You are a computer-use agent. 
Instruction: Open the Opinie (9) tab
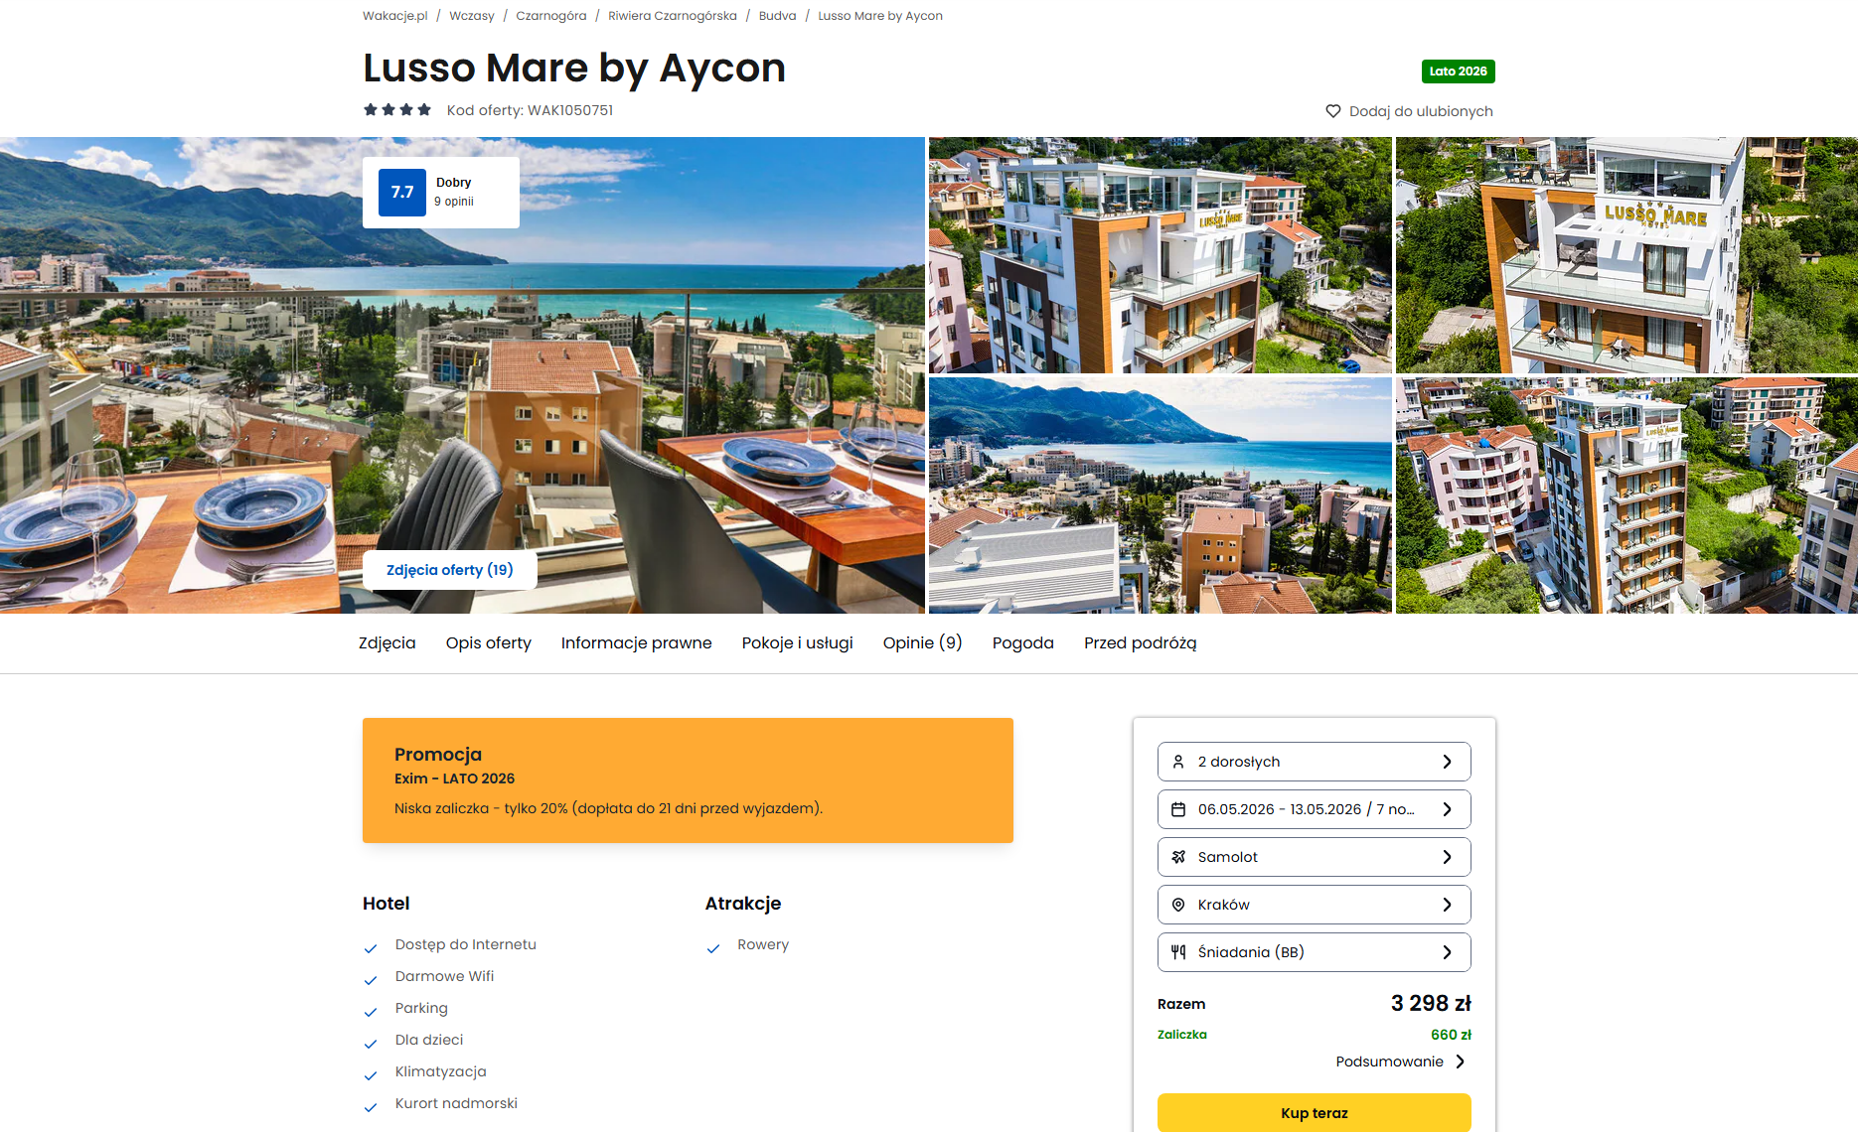pos(922,643)
